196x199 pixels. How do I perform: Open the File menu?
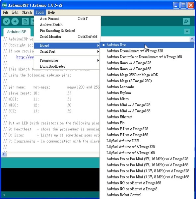[x=6, y=12]
